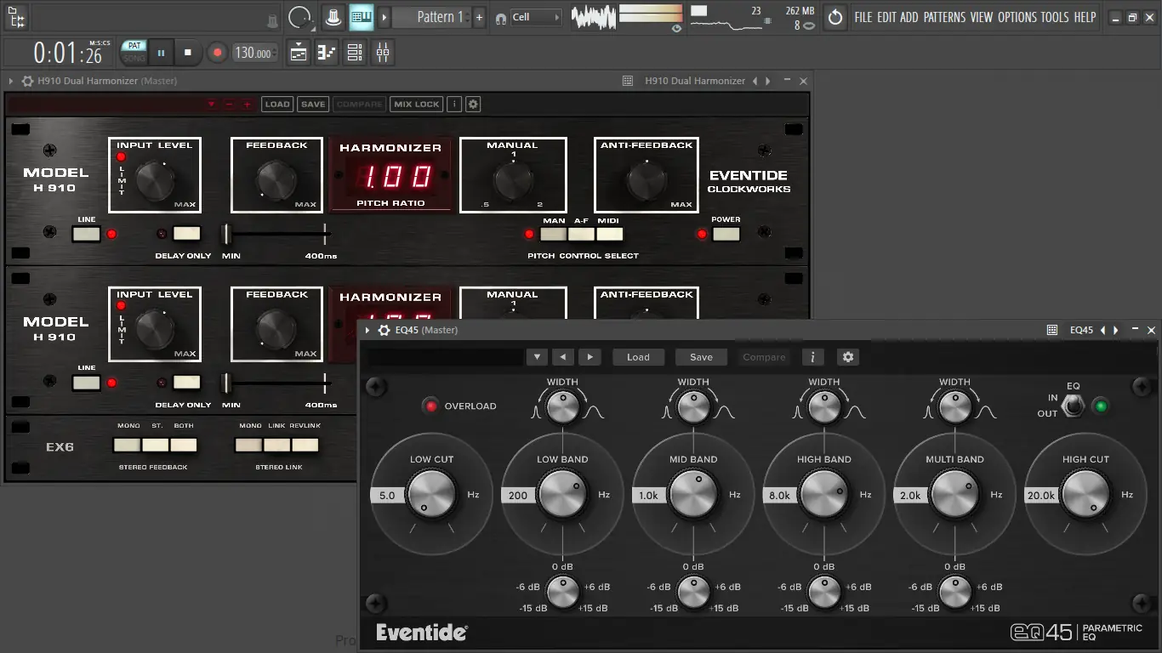Viewport: 1162px width, 653px height.
Task: Open the VIEW menu
Action: tap(982, 17)
